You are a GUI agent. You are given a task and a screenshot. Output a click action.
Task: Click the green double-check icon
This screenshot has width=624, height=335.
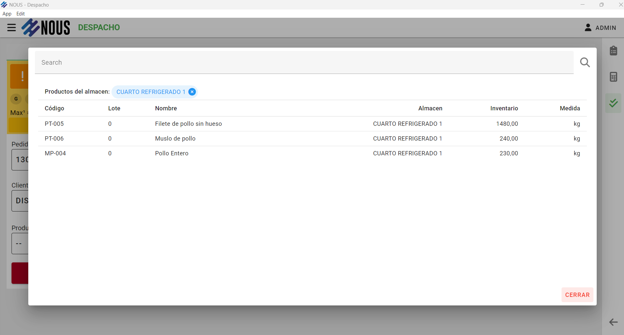click(x=613, y=103)
